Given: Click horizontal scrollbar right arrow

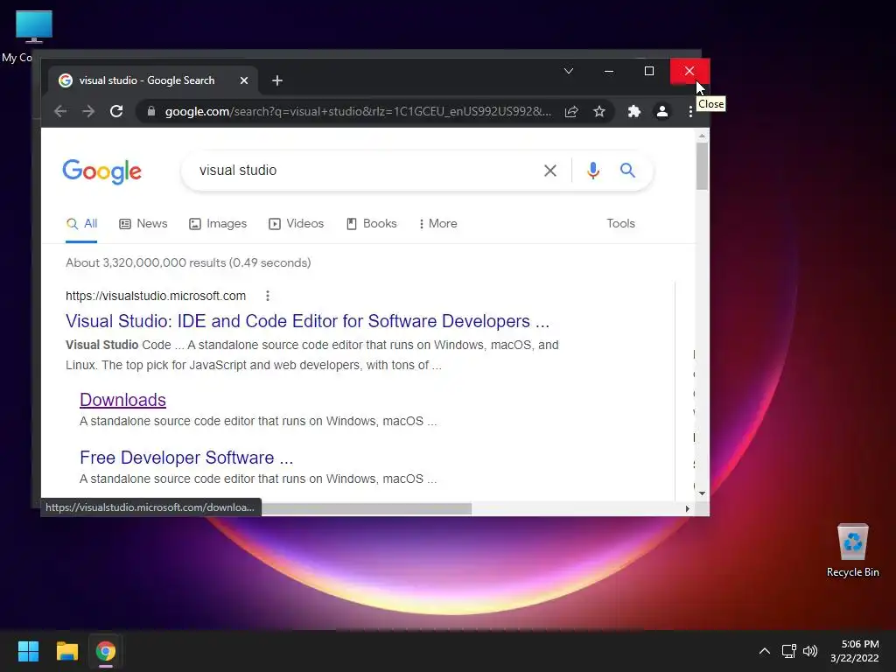Looking at the screenshot, I should point(688,508).
